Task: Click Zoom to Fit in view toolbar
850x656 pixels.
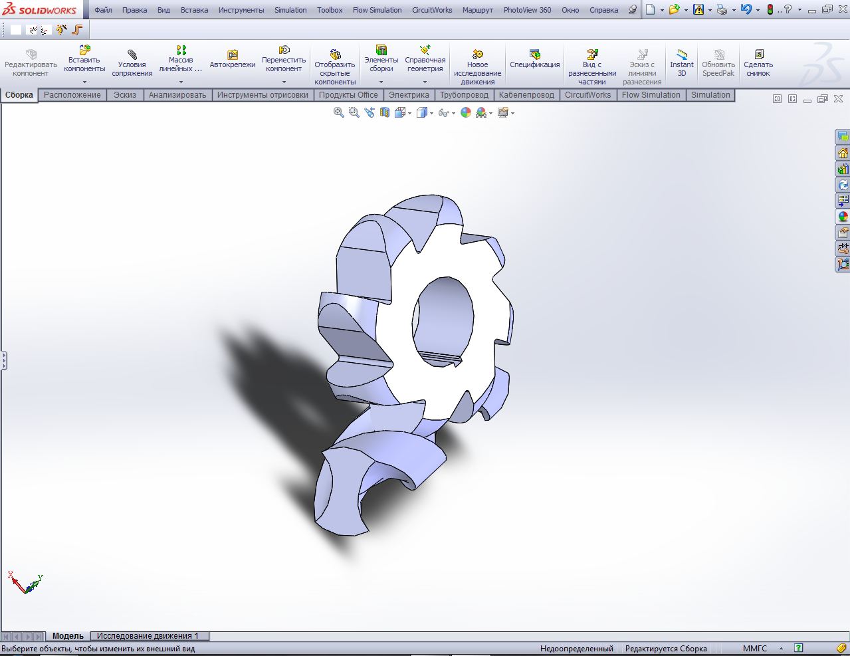Action: [339, 112]
